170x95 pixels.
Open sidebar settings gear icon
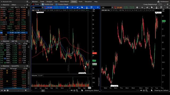pos(8,91)
